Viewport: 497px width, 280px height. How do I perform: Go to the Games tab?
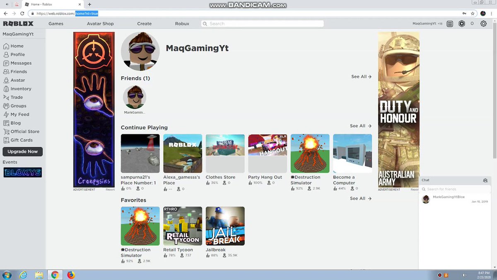click(56, 24)
